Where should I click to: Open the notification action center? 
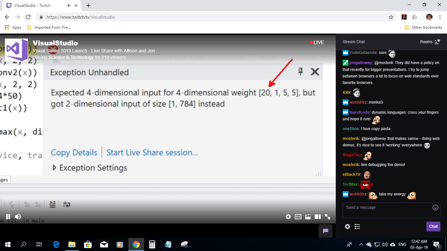(x=437, y=244)
